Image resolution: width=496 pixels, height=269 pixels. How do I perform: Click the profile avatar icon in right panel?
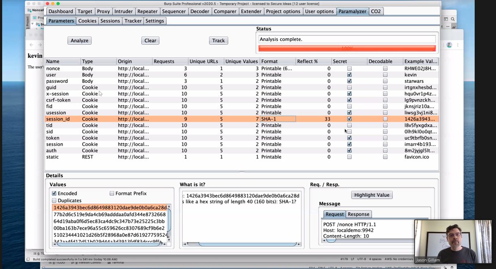(x=449, y=45)
